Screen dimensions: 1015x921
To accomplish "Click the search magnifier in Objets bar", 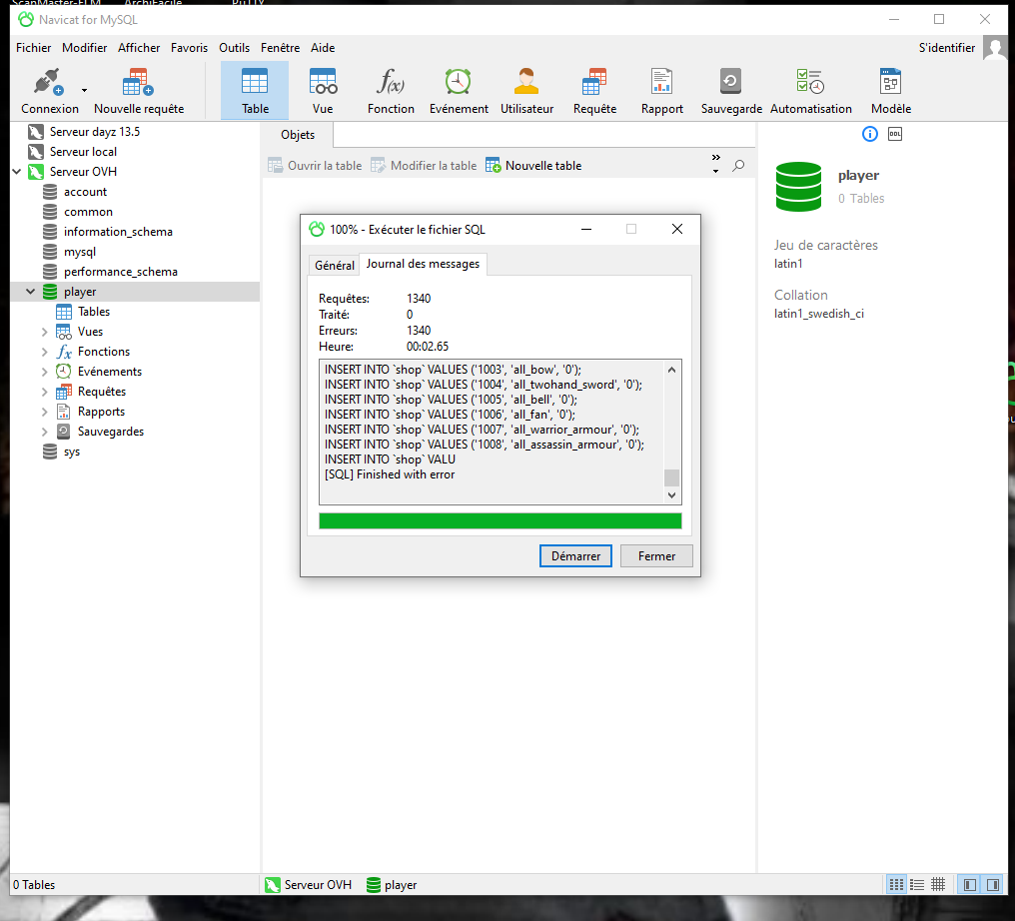I will (x=738, y=166).
